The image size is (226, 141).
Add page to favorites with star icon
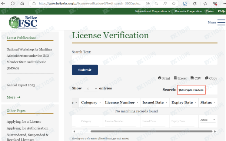click(x=174, y=3)
